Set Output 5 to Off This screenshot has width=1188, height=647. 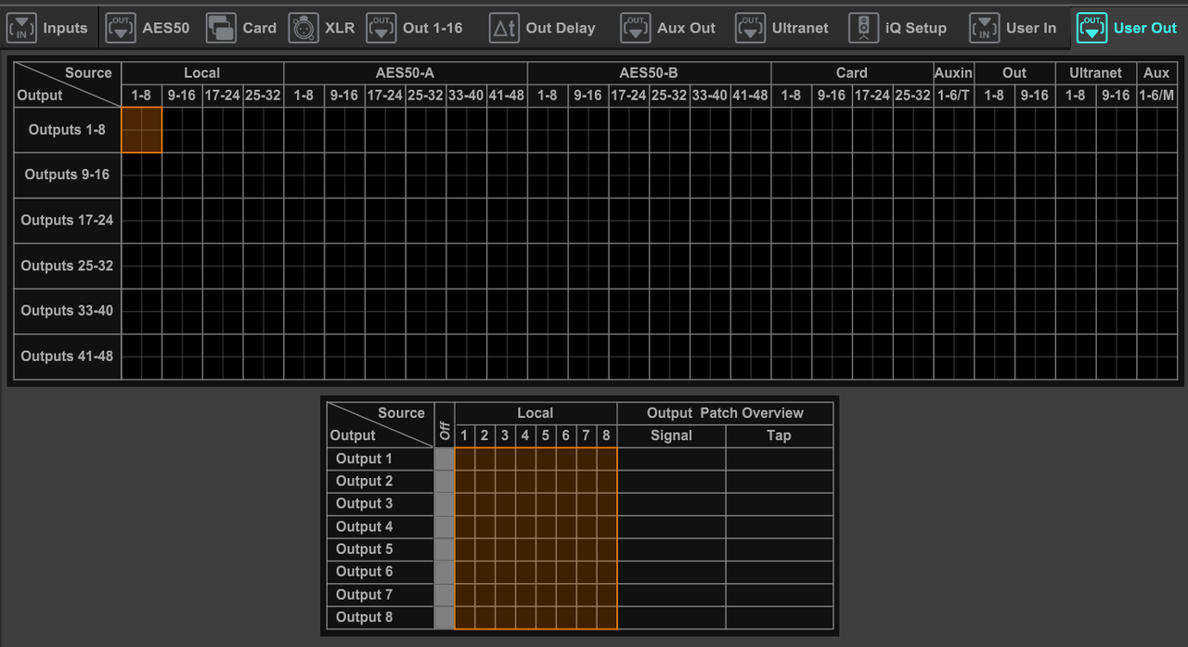tap(444, 549)
